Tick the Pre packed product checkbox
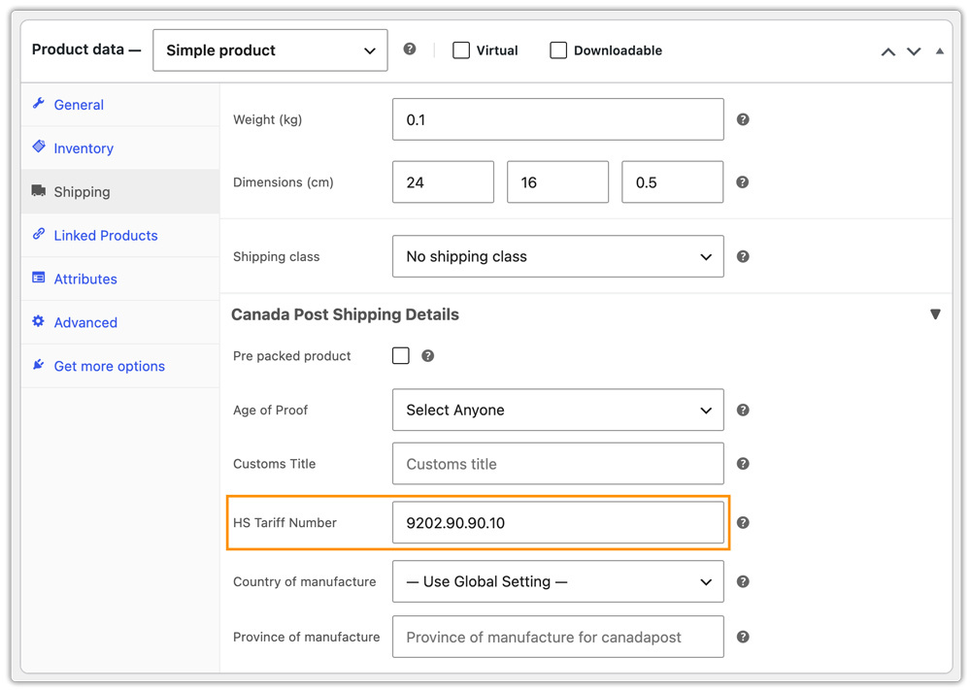The width and height of the screenshot is (971, 690). 401,356
